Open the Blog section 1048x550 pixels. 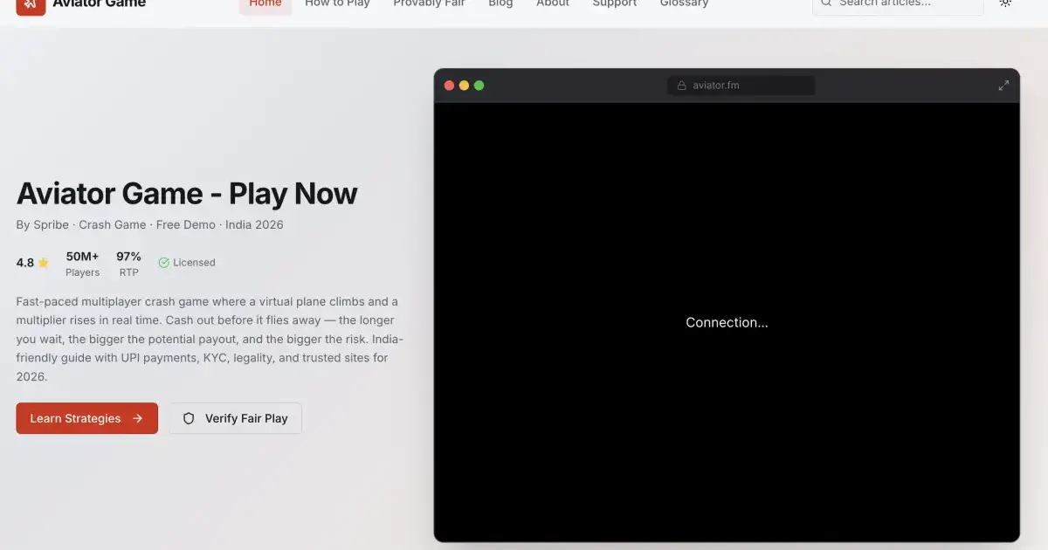click(500, 4)
